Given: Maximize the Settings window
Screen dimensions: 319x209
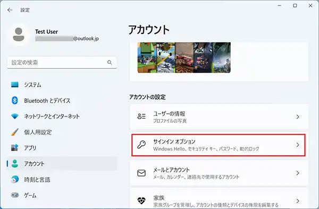Looking at the screenshot, I should click(x=295, y=6).
